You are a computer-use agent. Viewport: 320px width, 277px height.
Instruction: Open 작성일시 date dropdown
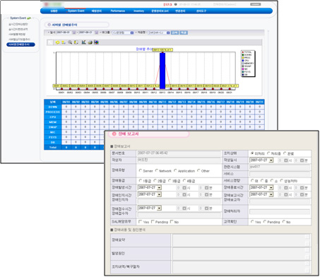click(x=271, y=160)
